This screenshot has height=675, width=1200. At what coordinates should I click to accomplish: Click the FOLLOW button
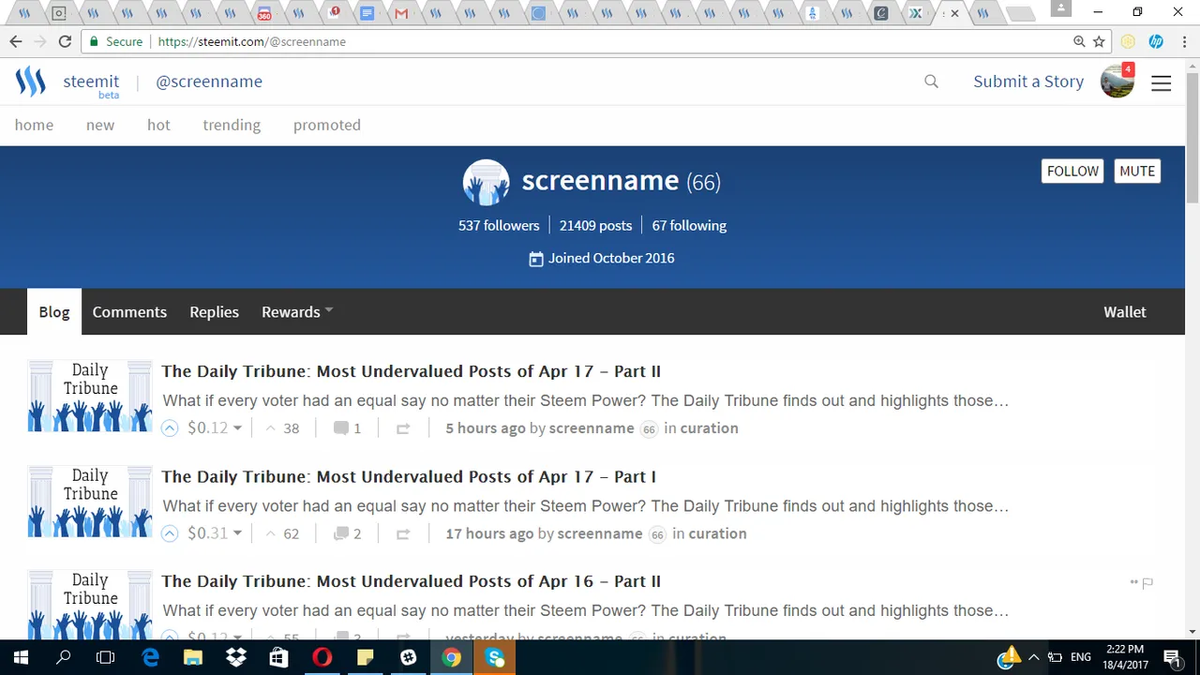tap(1072, 171)
